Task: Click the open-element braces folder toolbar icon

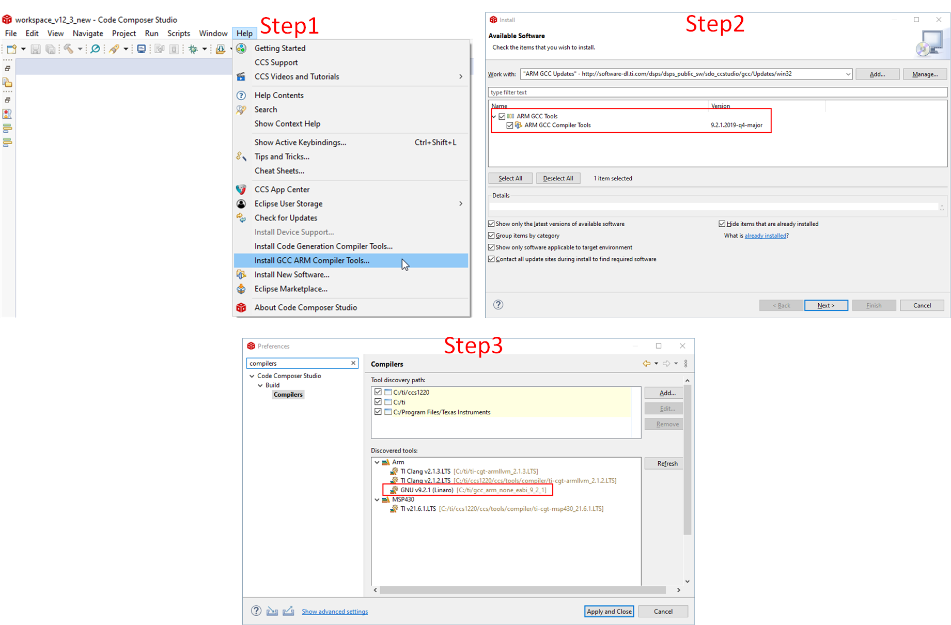Action: point(221,49)
